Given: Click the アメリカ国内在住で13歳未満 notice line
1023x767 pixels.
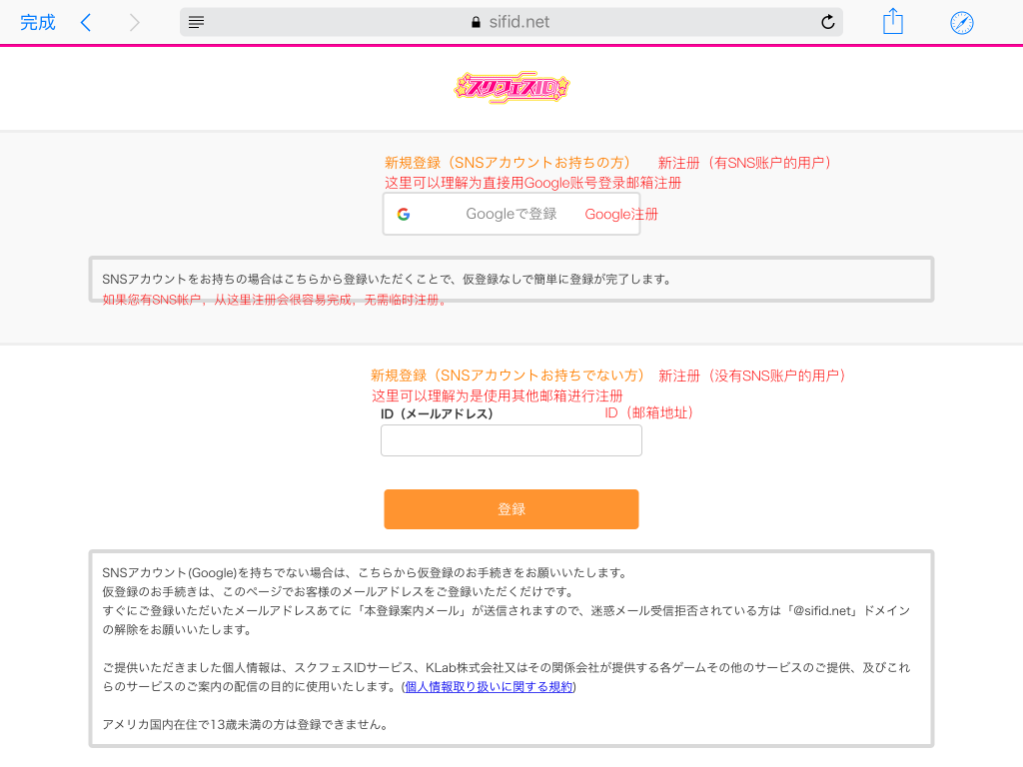Looking at the screenshot, I should click(x=245, y=724).
